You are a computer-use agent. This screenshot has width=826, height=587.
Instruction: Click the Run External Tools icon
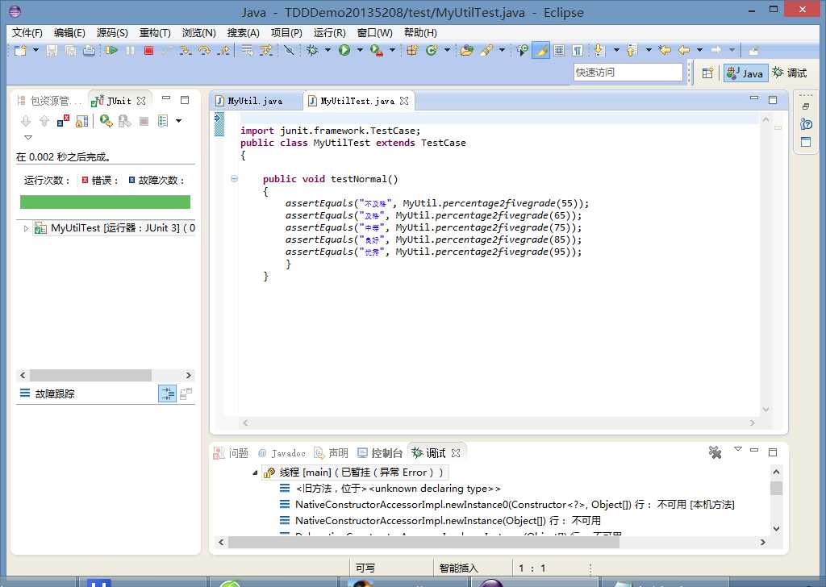pos(376,51)
